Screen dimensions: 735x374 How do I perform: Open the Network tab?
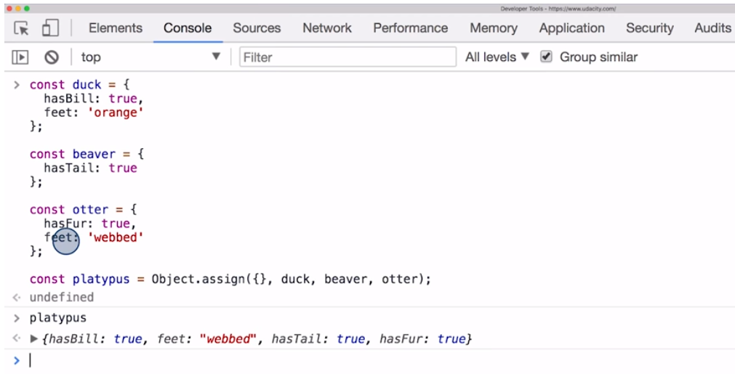click(327, 28)
